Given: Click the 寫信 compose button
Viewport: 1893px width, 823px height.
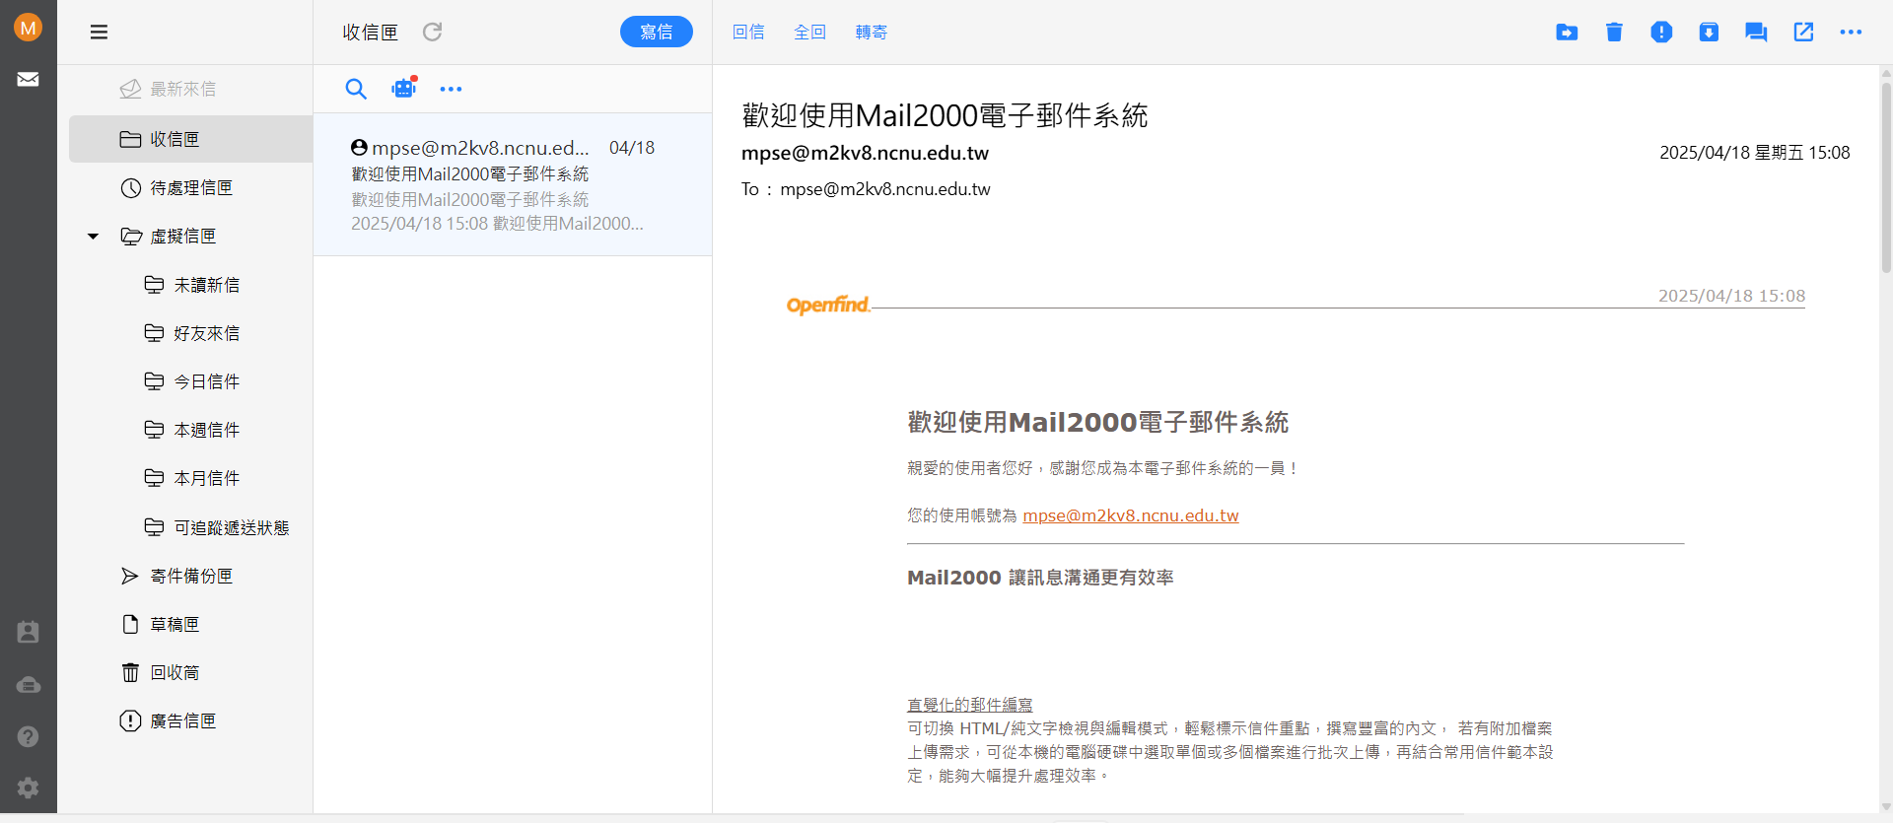Looking at the screenshot, I should click(657, 32).
